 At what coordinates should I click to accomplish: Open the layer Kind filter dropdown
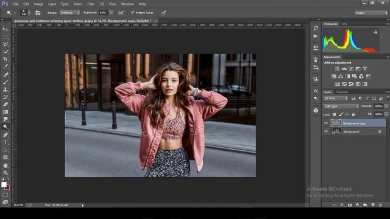pyautogui.click(x=336, y=99)
